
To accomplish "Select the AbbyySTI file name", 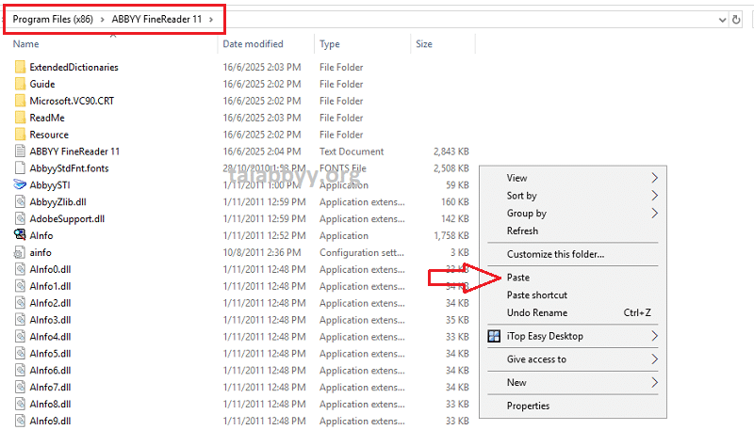I will point(50,184).
